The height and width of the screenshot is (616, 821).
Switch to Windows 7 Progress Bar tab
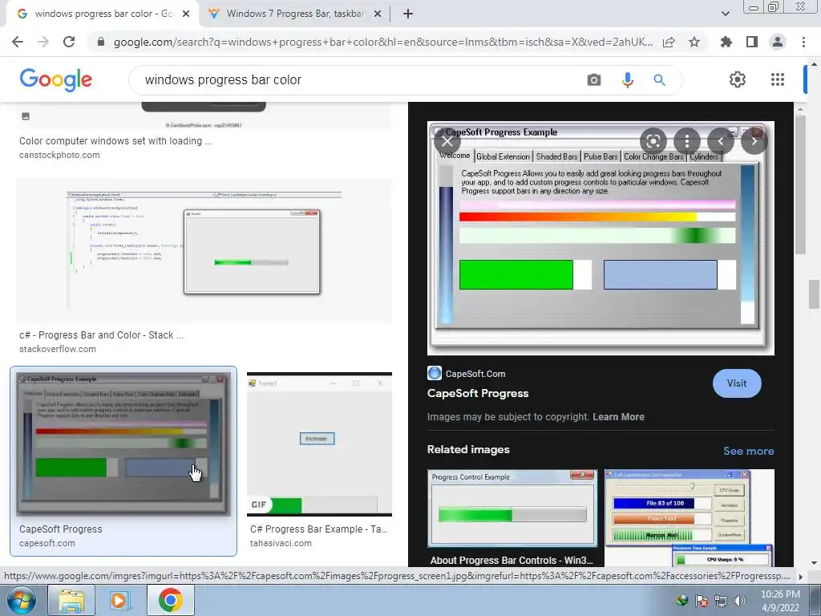coord(295,14)
